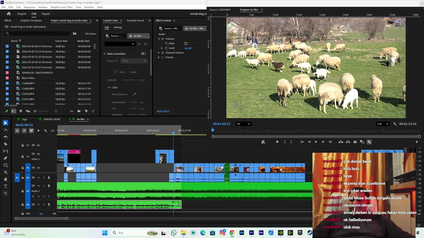This screenshot has height=238, width=424.
Task: Check the Mute checkbox in Effect Controls
Action: click(x=186, y=43)
